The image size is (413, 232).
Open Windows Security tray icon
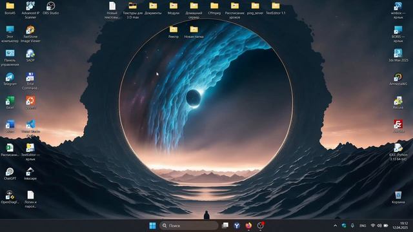pos(344,226)
